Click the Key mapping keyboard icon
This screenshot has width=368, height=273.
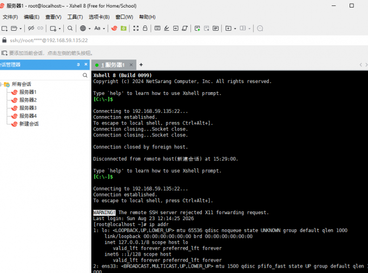click(157, 28)
